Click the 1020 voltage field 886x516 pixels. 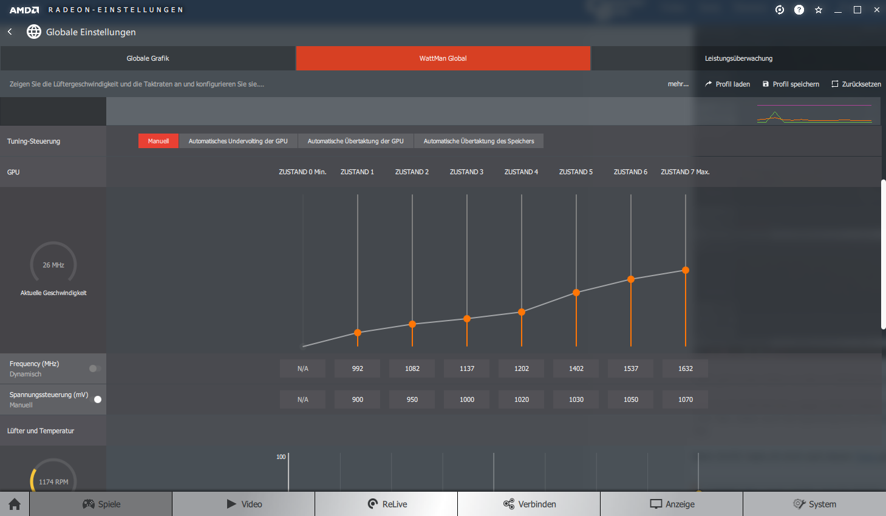click(x=522, y=399)
